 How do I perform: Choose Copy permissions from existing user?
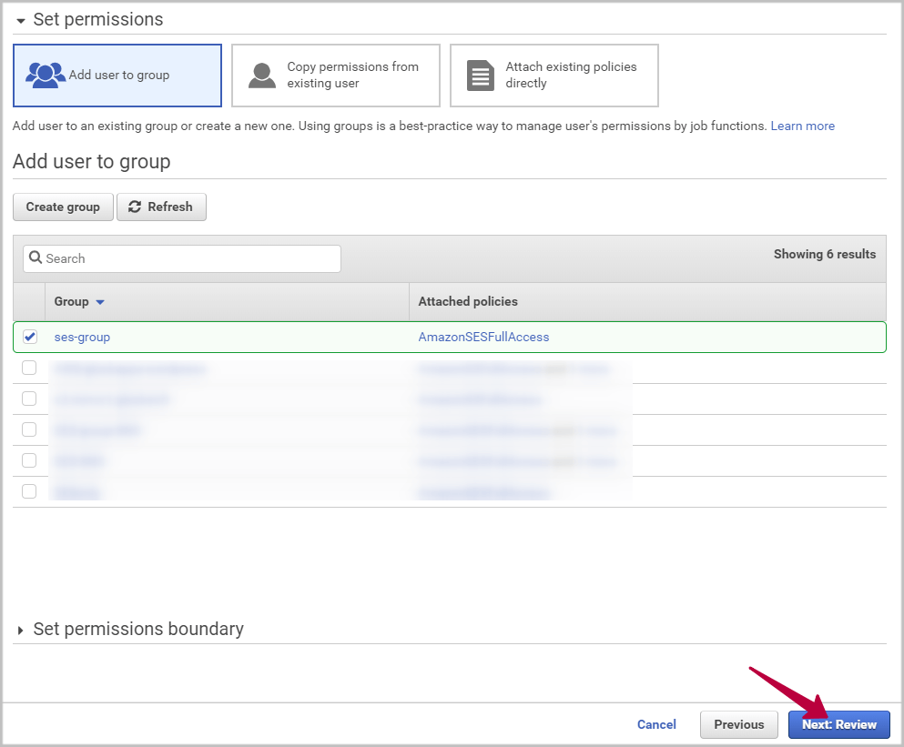336,76
